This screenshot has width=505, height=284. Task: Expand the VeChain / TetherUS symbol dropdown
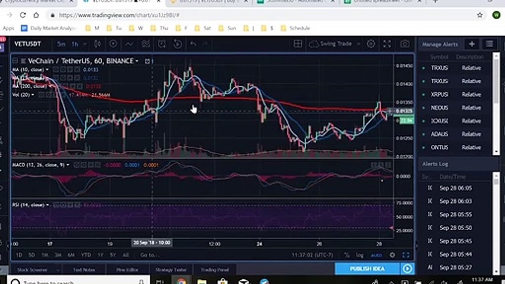tap(137, 61)
